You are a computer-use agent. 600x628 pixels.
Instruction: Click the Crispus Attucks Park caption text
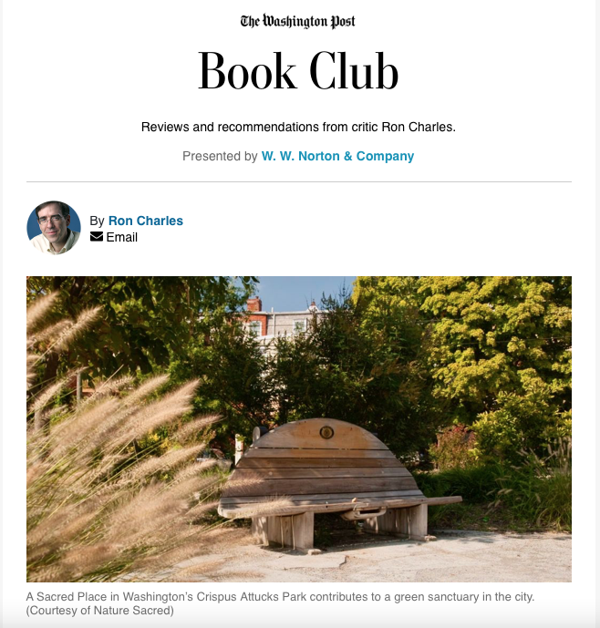[x=280, y=597]
